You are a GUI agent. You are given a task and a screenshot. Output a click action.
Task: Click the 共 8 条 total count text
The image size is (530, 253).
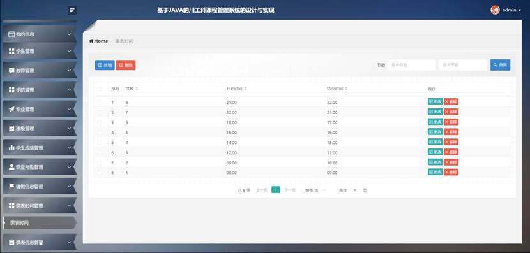[244, 191]
